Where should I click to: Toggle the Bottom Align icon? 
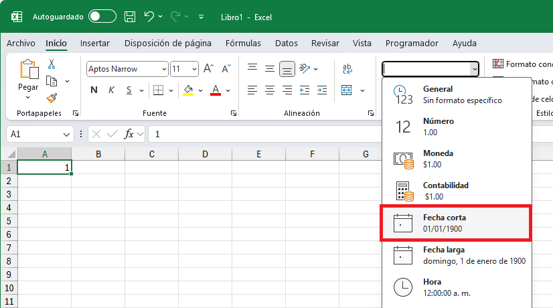pyautogui.click(x=287, y=69)
